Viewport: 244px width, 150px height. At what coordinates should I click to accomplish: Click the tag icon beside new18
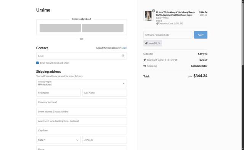[x=146, y=43]
